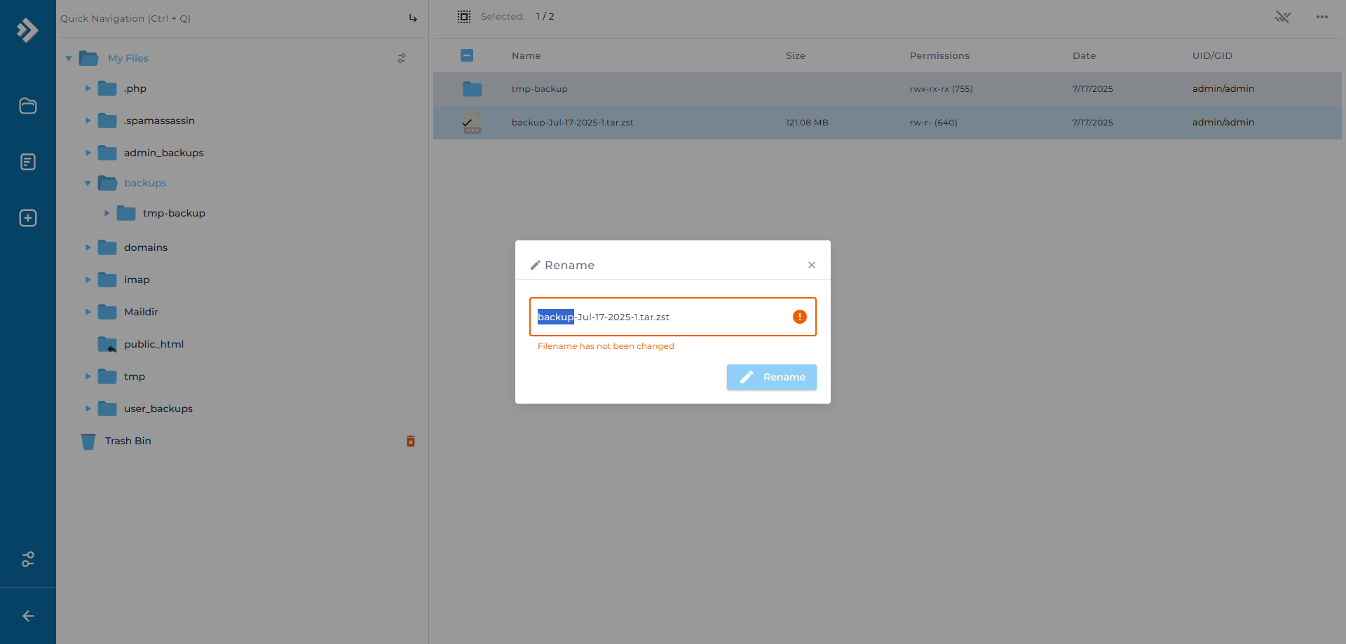
Task: Click the create-new plus icon in the sidebar
Action: pyautogui.click(x=27, y=218)
